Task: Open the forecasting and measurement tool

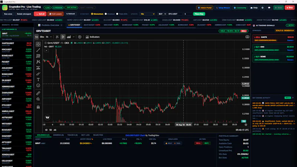Action: pyautogui.click(x=38, y=68)
